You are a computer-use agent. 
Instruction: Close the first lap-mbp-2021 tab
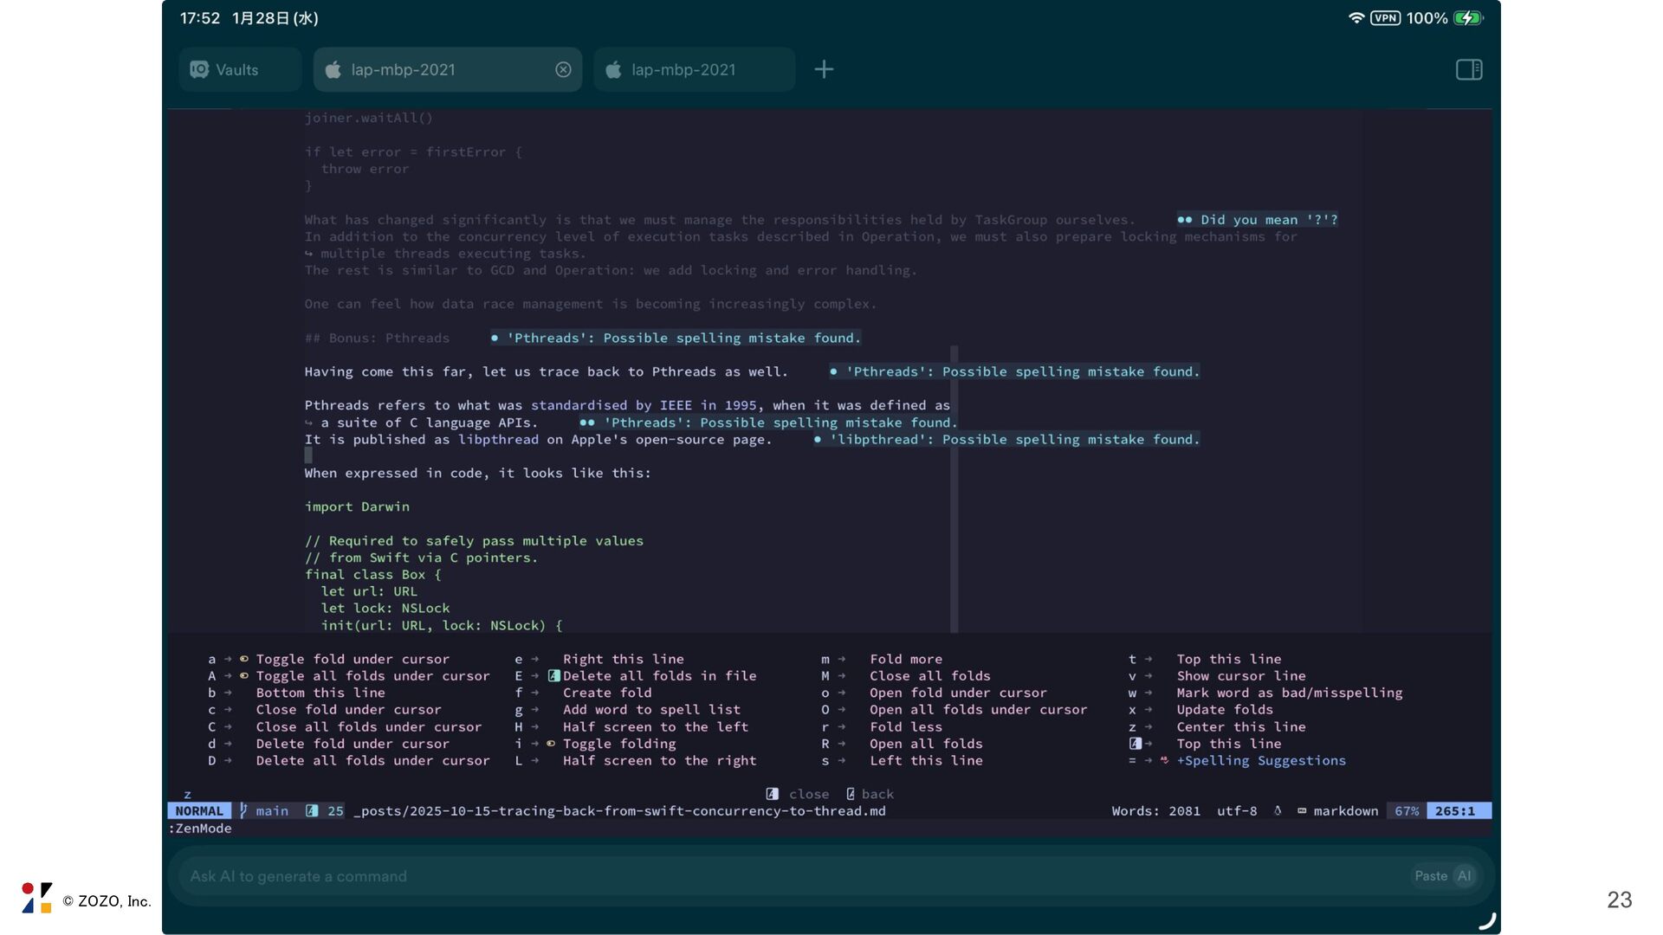[x=563, y=70]
